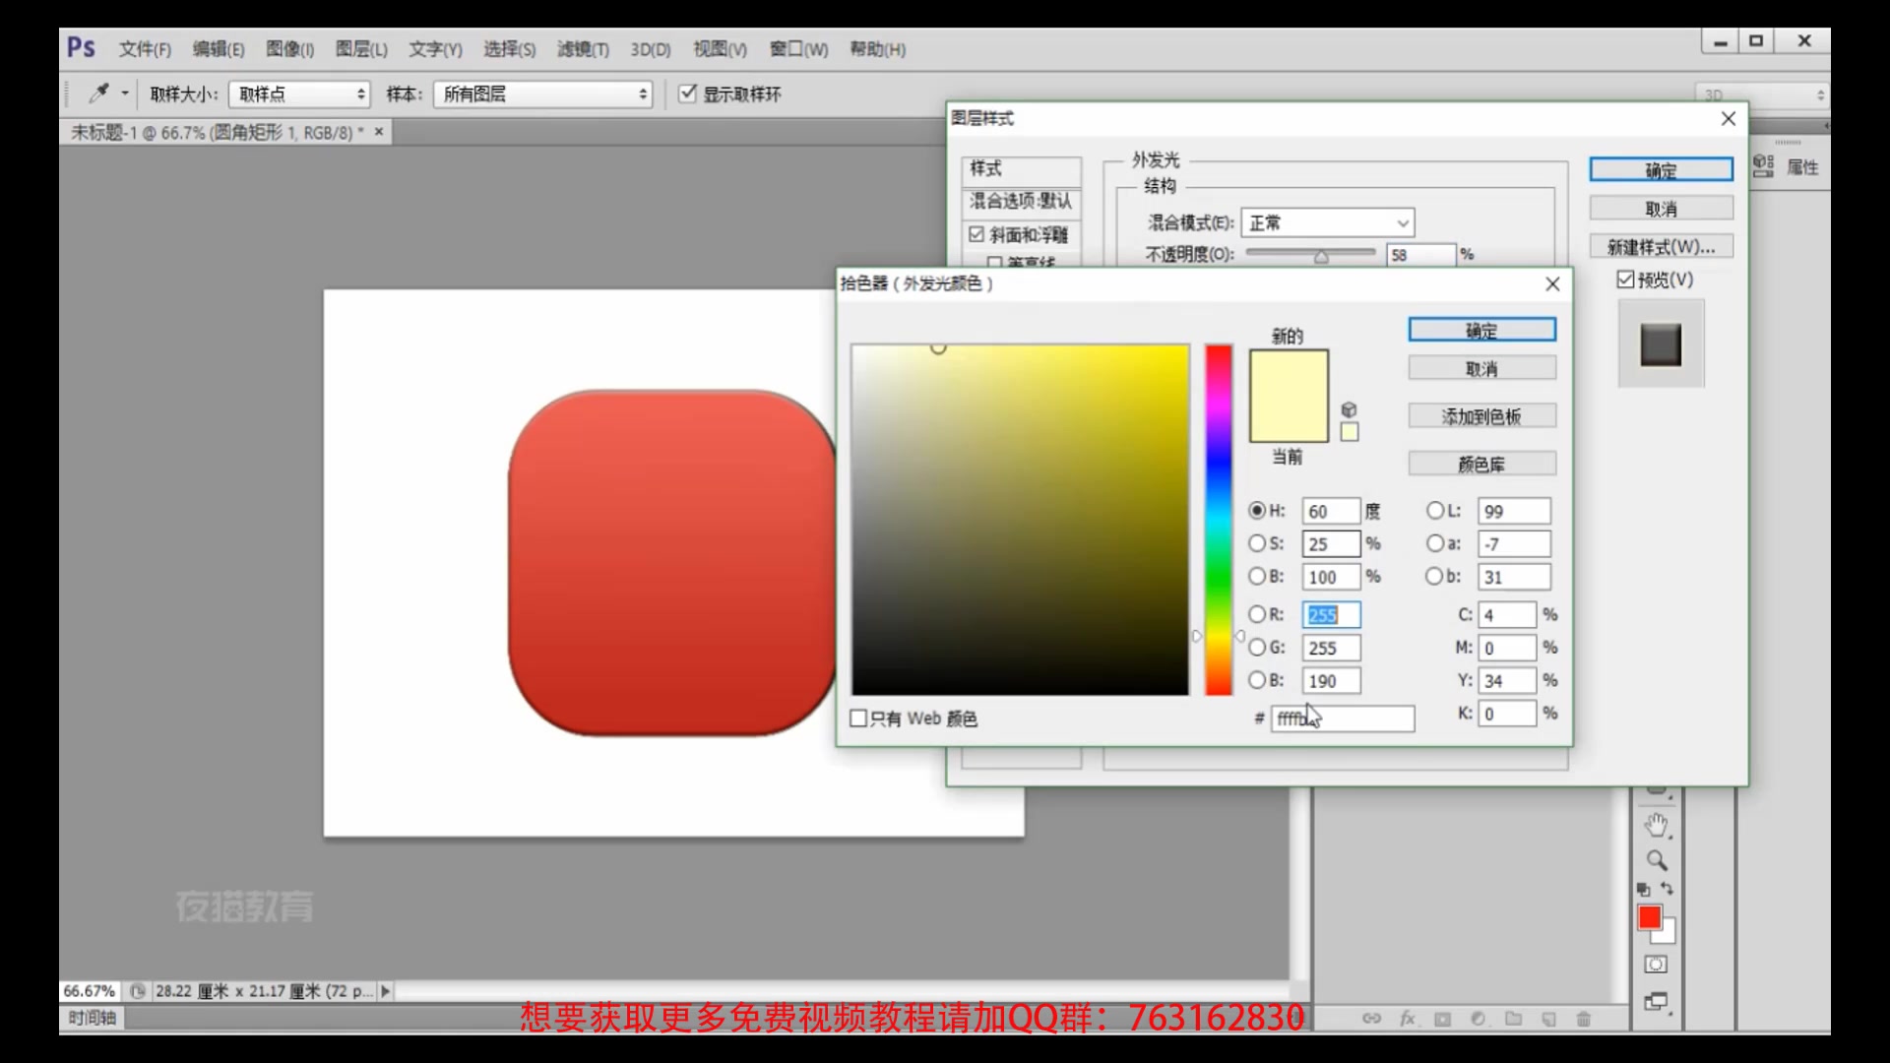1890x1063 pixels.
Task: Click the hex color code input field
Action: 1343,719
